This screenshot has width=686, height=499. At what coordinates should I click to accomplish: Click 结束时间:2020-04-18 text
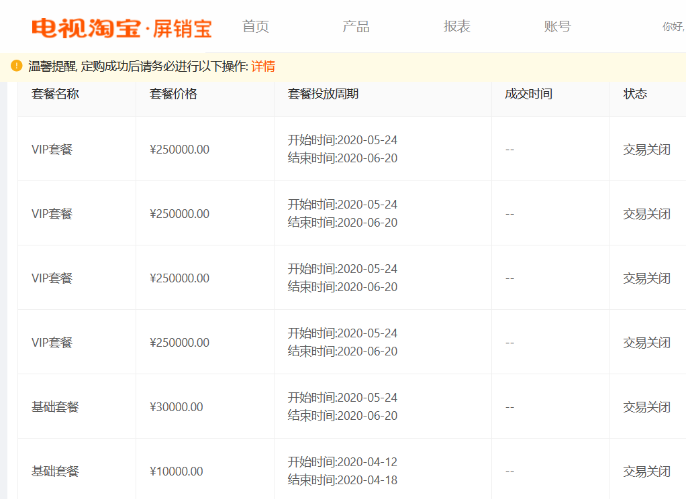tap(342, 480)
